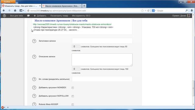Tick the Robots Meta NOODP checkbox
Screen dimensions: 195x110
(73, 105)
